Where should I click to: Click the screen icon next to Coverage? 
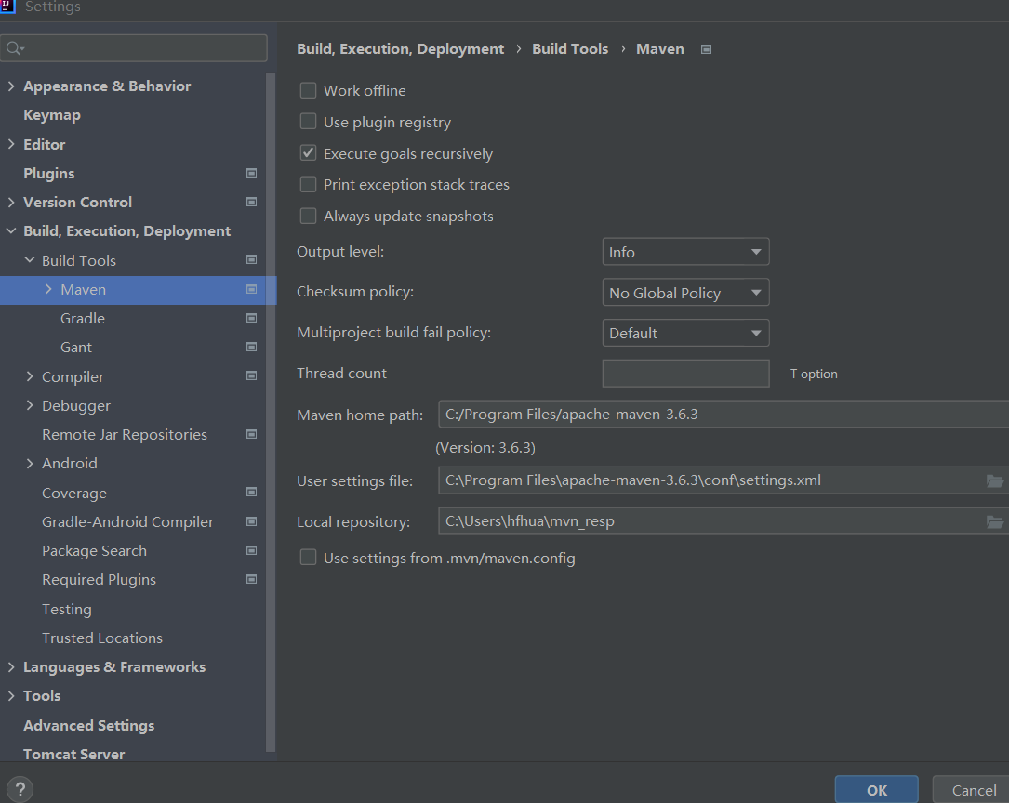251,493
